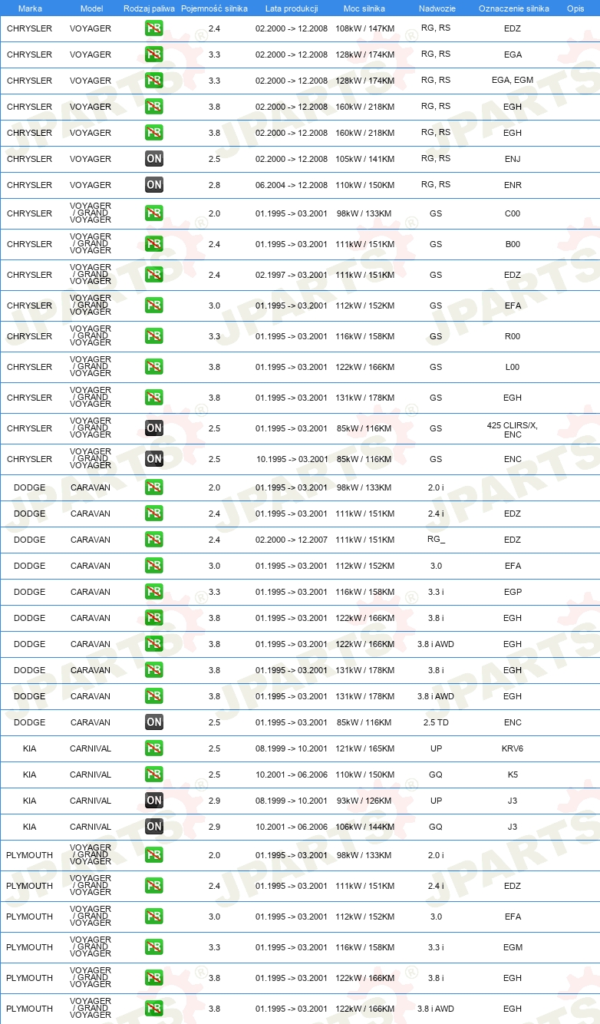The image size is (600, 1024).
Task: Select the ON diesel icon in the ENJ row
Action: pos(154,159)
